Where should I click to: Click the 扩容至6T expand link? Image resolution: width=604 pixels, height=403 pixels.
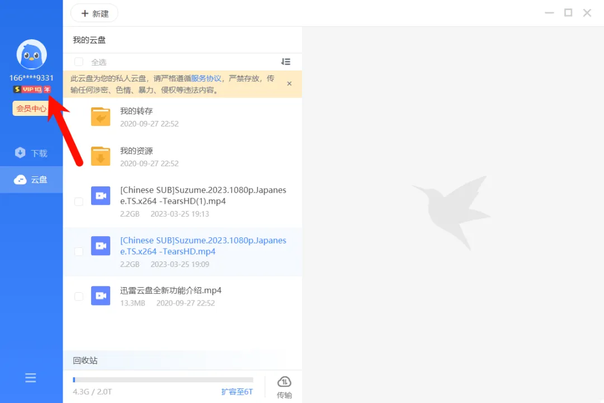[x=237, y=392]
